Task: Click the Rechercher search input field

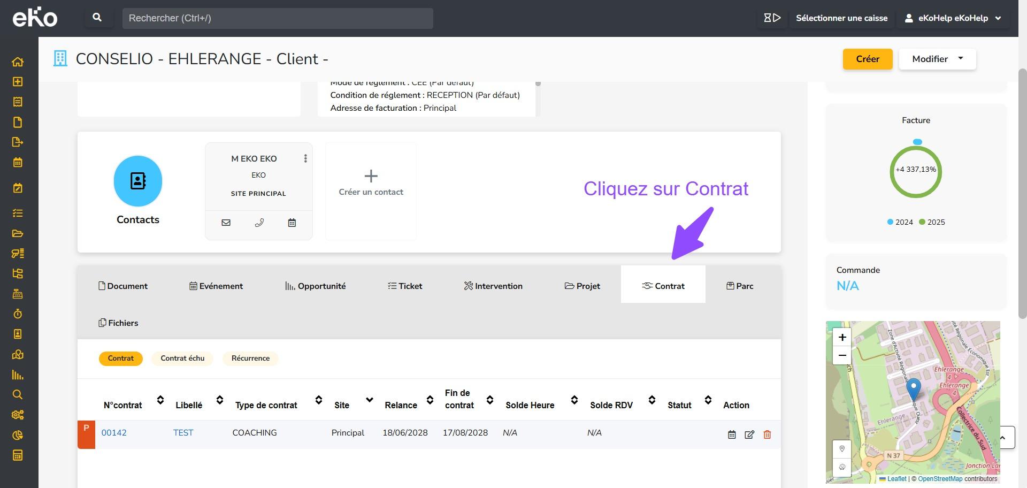Action: [278, 18]
